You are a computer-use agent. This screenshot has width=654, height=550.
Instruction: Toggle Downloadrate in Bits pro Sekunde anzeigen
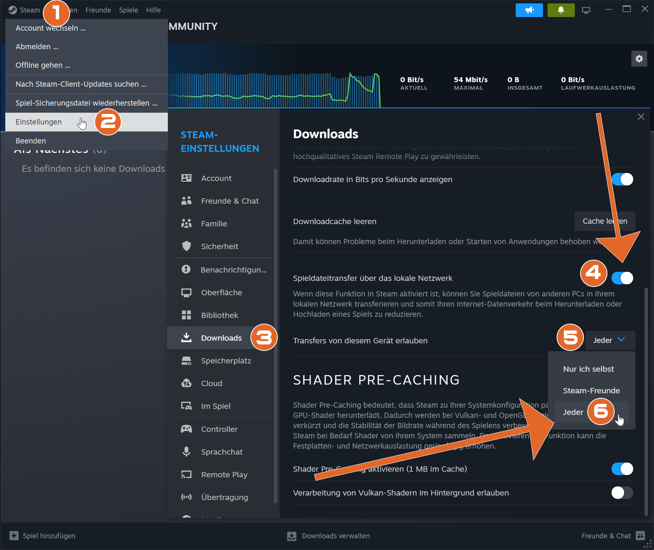click(x=622, y=179)
